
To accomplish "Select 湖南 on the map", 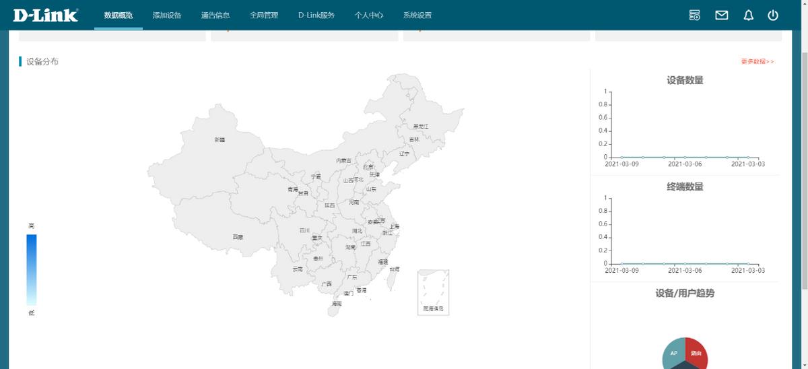I will coord(351,247).
